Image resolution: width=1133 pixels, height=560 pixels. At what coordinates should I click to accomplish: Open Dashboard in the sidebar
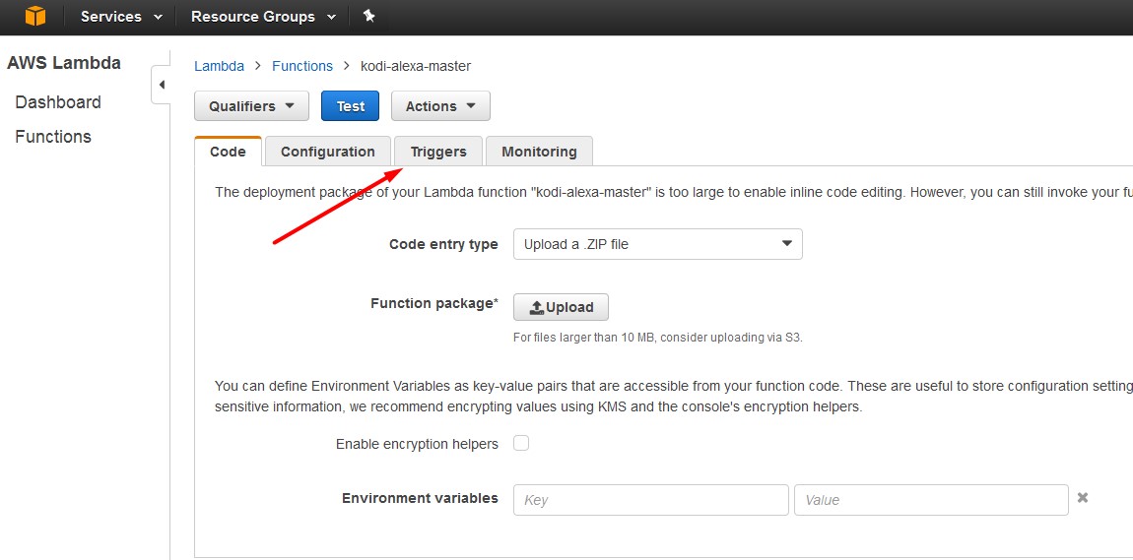[58, 102]
